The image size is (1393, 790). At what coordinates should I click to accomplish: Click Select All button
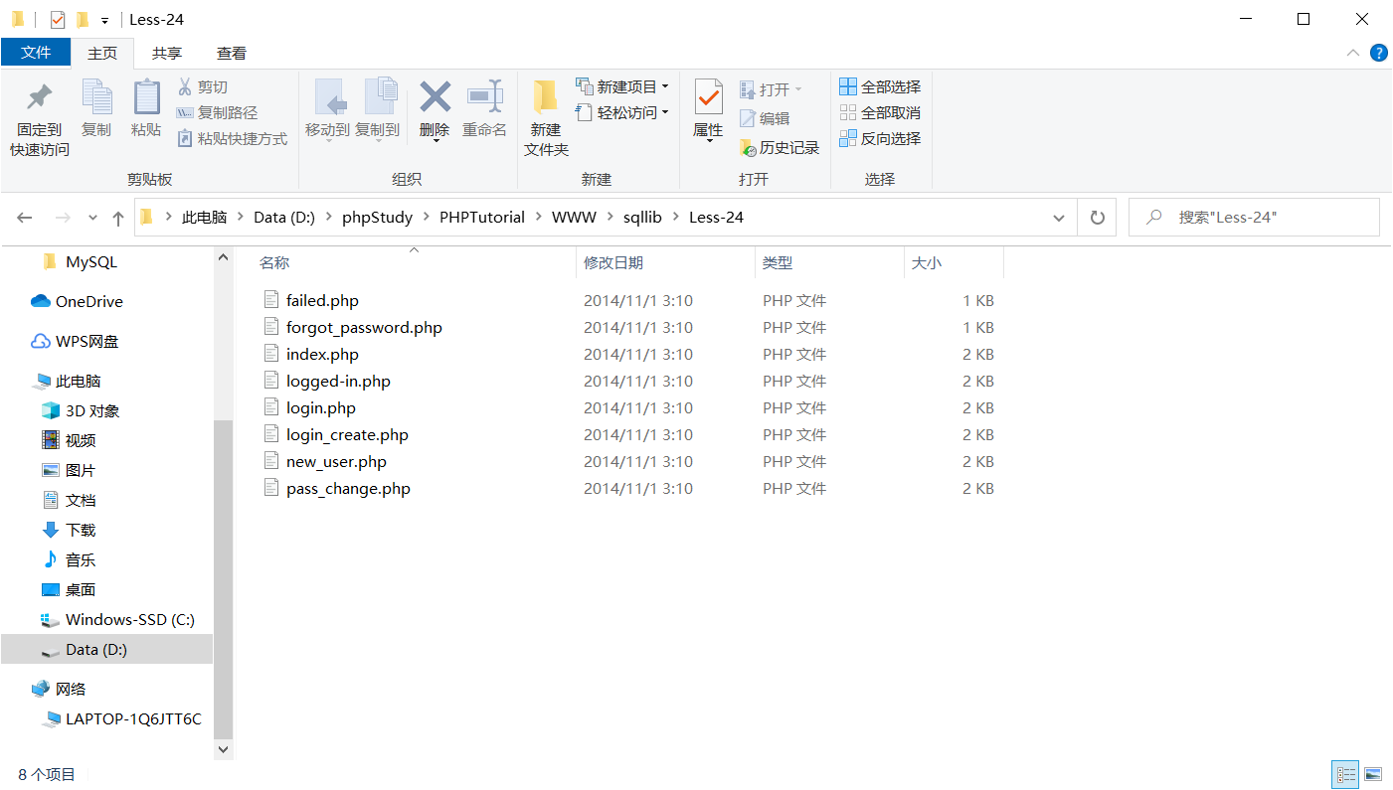[x=880, y=87]
